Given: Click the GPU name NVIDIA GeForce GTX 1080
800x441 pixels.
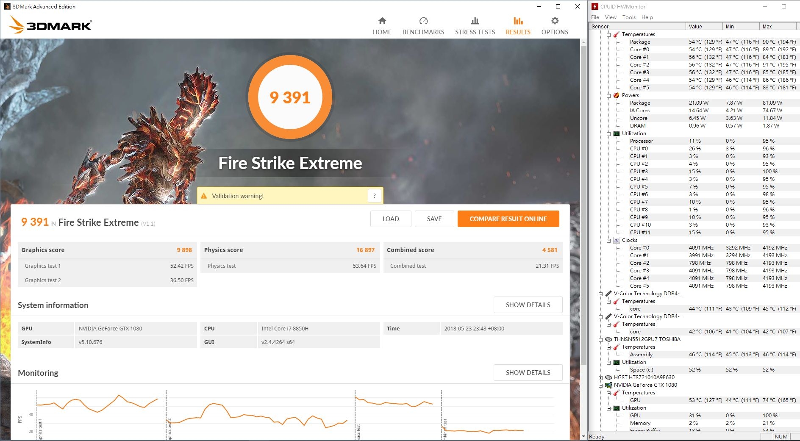Looking at the screenshot, I should tap(110, 328).
